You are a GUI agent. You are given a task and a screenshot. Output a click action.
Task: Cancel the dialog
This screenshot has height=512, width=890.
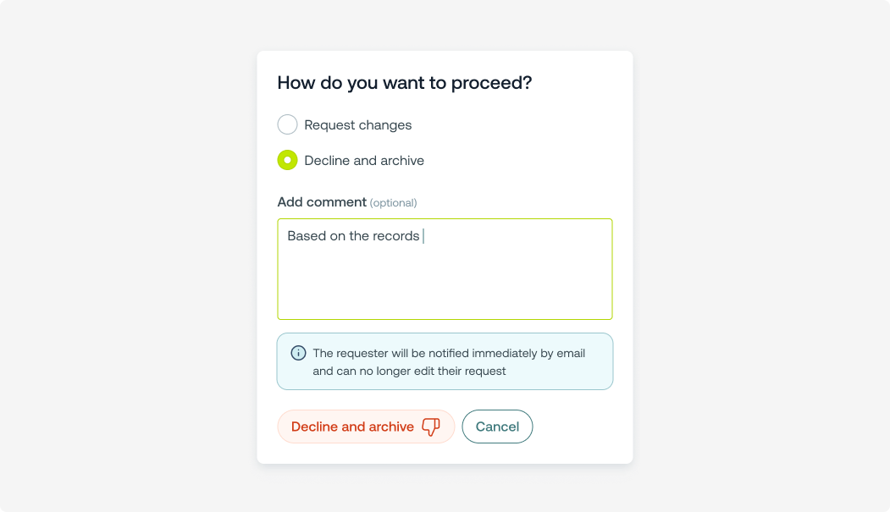click(x=497, y=427)
